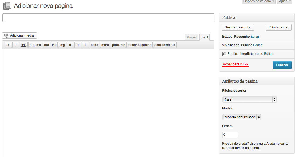296x157 pixels.
Task: Click 'Guardar rascunho' to save draft
Action: pos(238,27)
